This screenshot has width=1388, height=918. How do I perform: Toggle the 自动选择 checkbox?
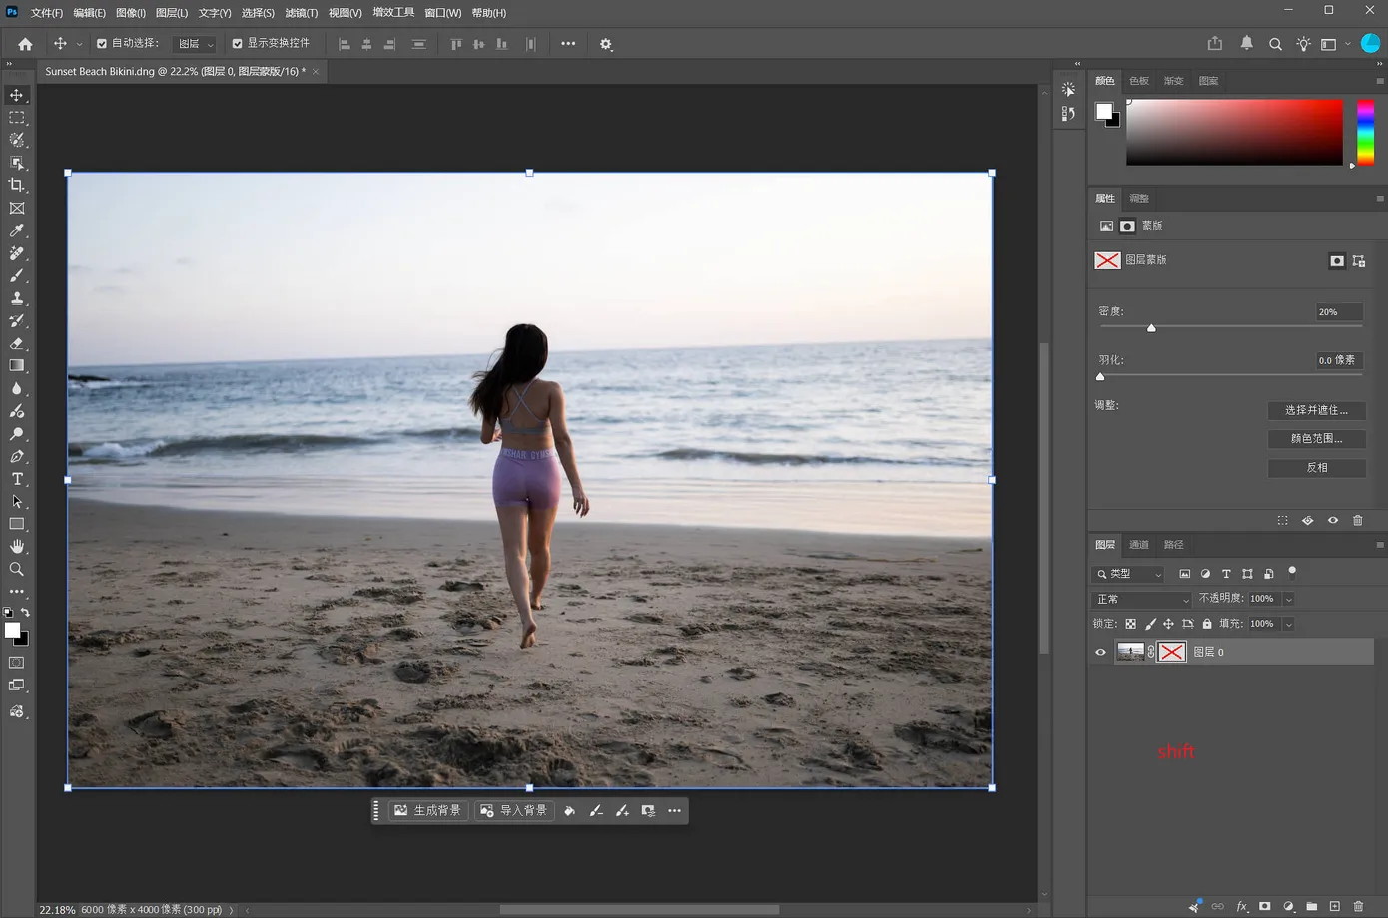click(102, 44)
